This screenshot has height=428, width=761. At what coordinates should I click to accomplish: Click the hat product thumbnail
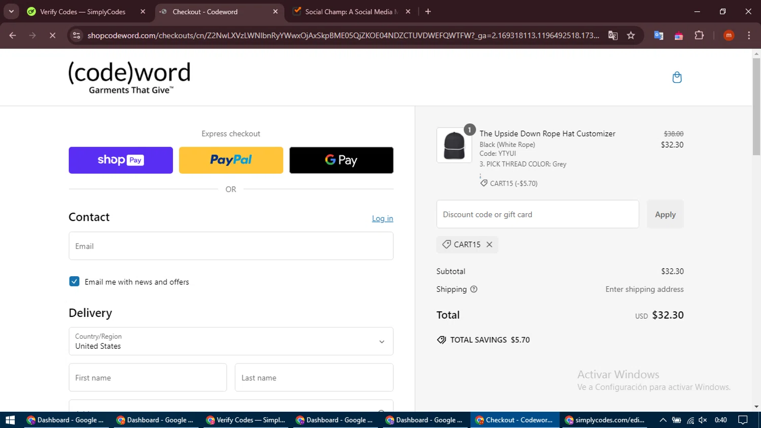point(454,145)
